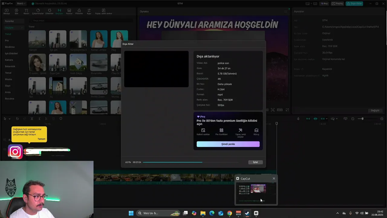Open the Ses audio tab

[x=16, y=12]
